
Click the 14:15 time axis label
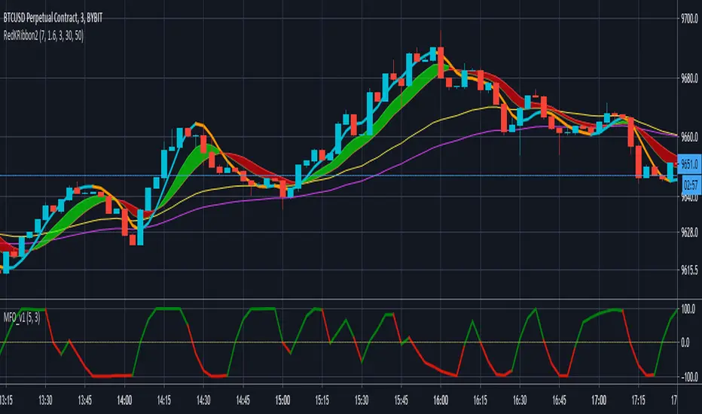tap(164, 400)
